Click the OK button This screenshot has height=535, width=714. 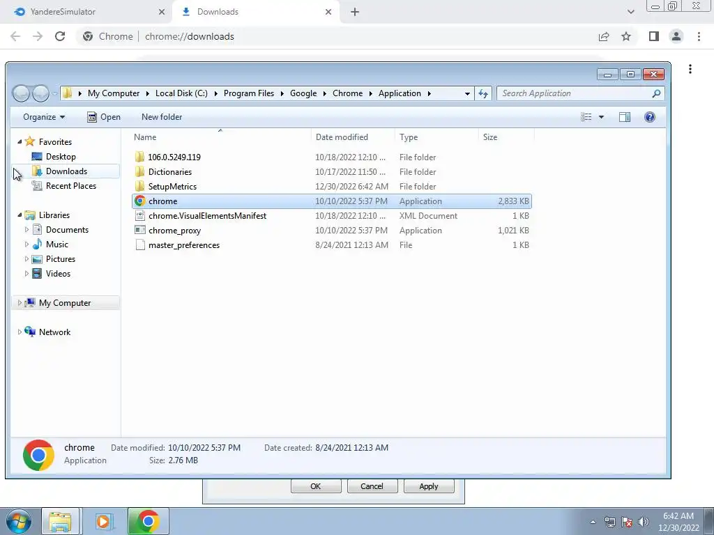pos(316,486)
